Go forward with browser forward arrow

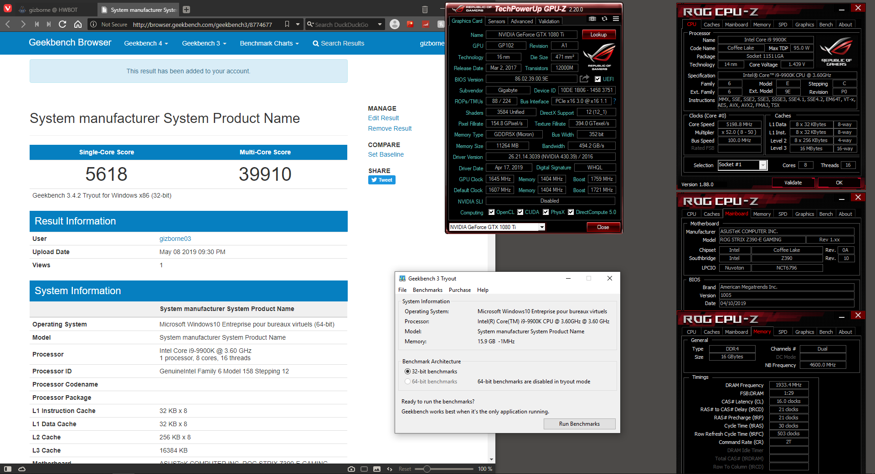23,24
